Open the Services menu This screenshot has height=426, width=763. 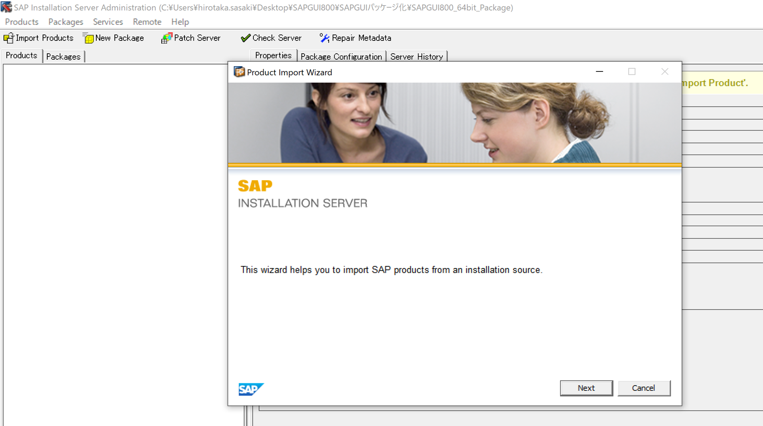(x=108, y=22)
